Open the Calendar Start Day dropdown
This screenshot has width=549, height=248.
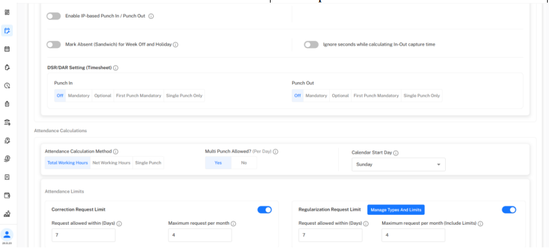398,164
